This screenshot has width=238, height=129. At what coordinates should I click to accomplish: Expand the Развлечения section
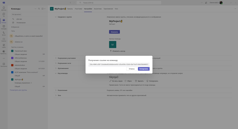(56, 90)
